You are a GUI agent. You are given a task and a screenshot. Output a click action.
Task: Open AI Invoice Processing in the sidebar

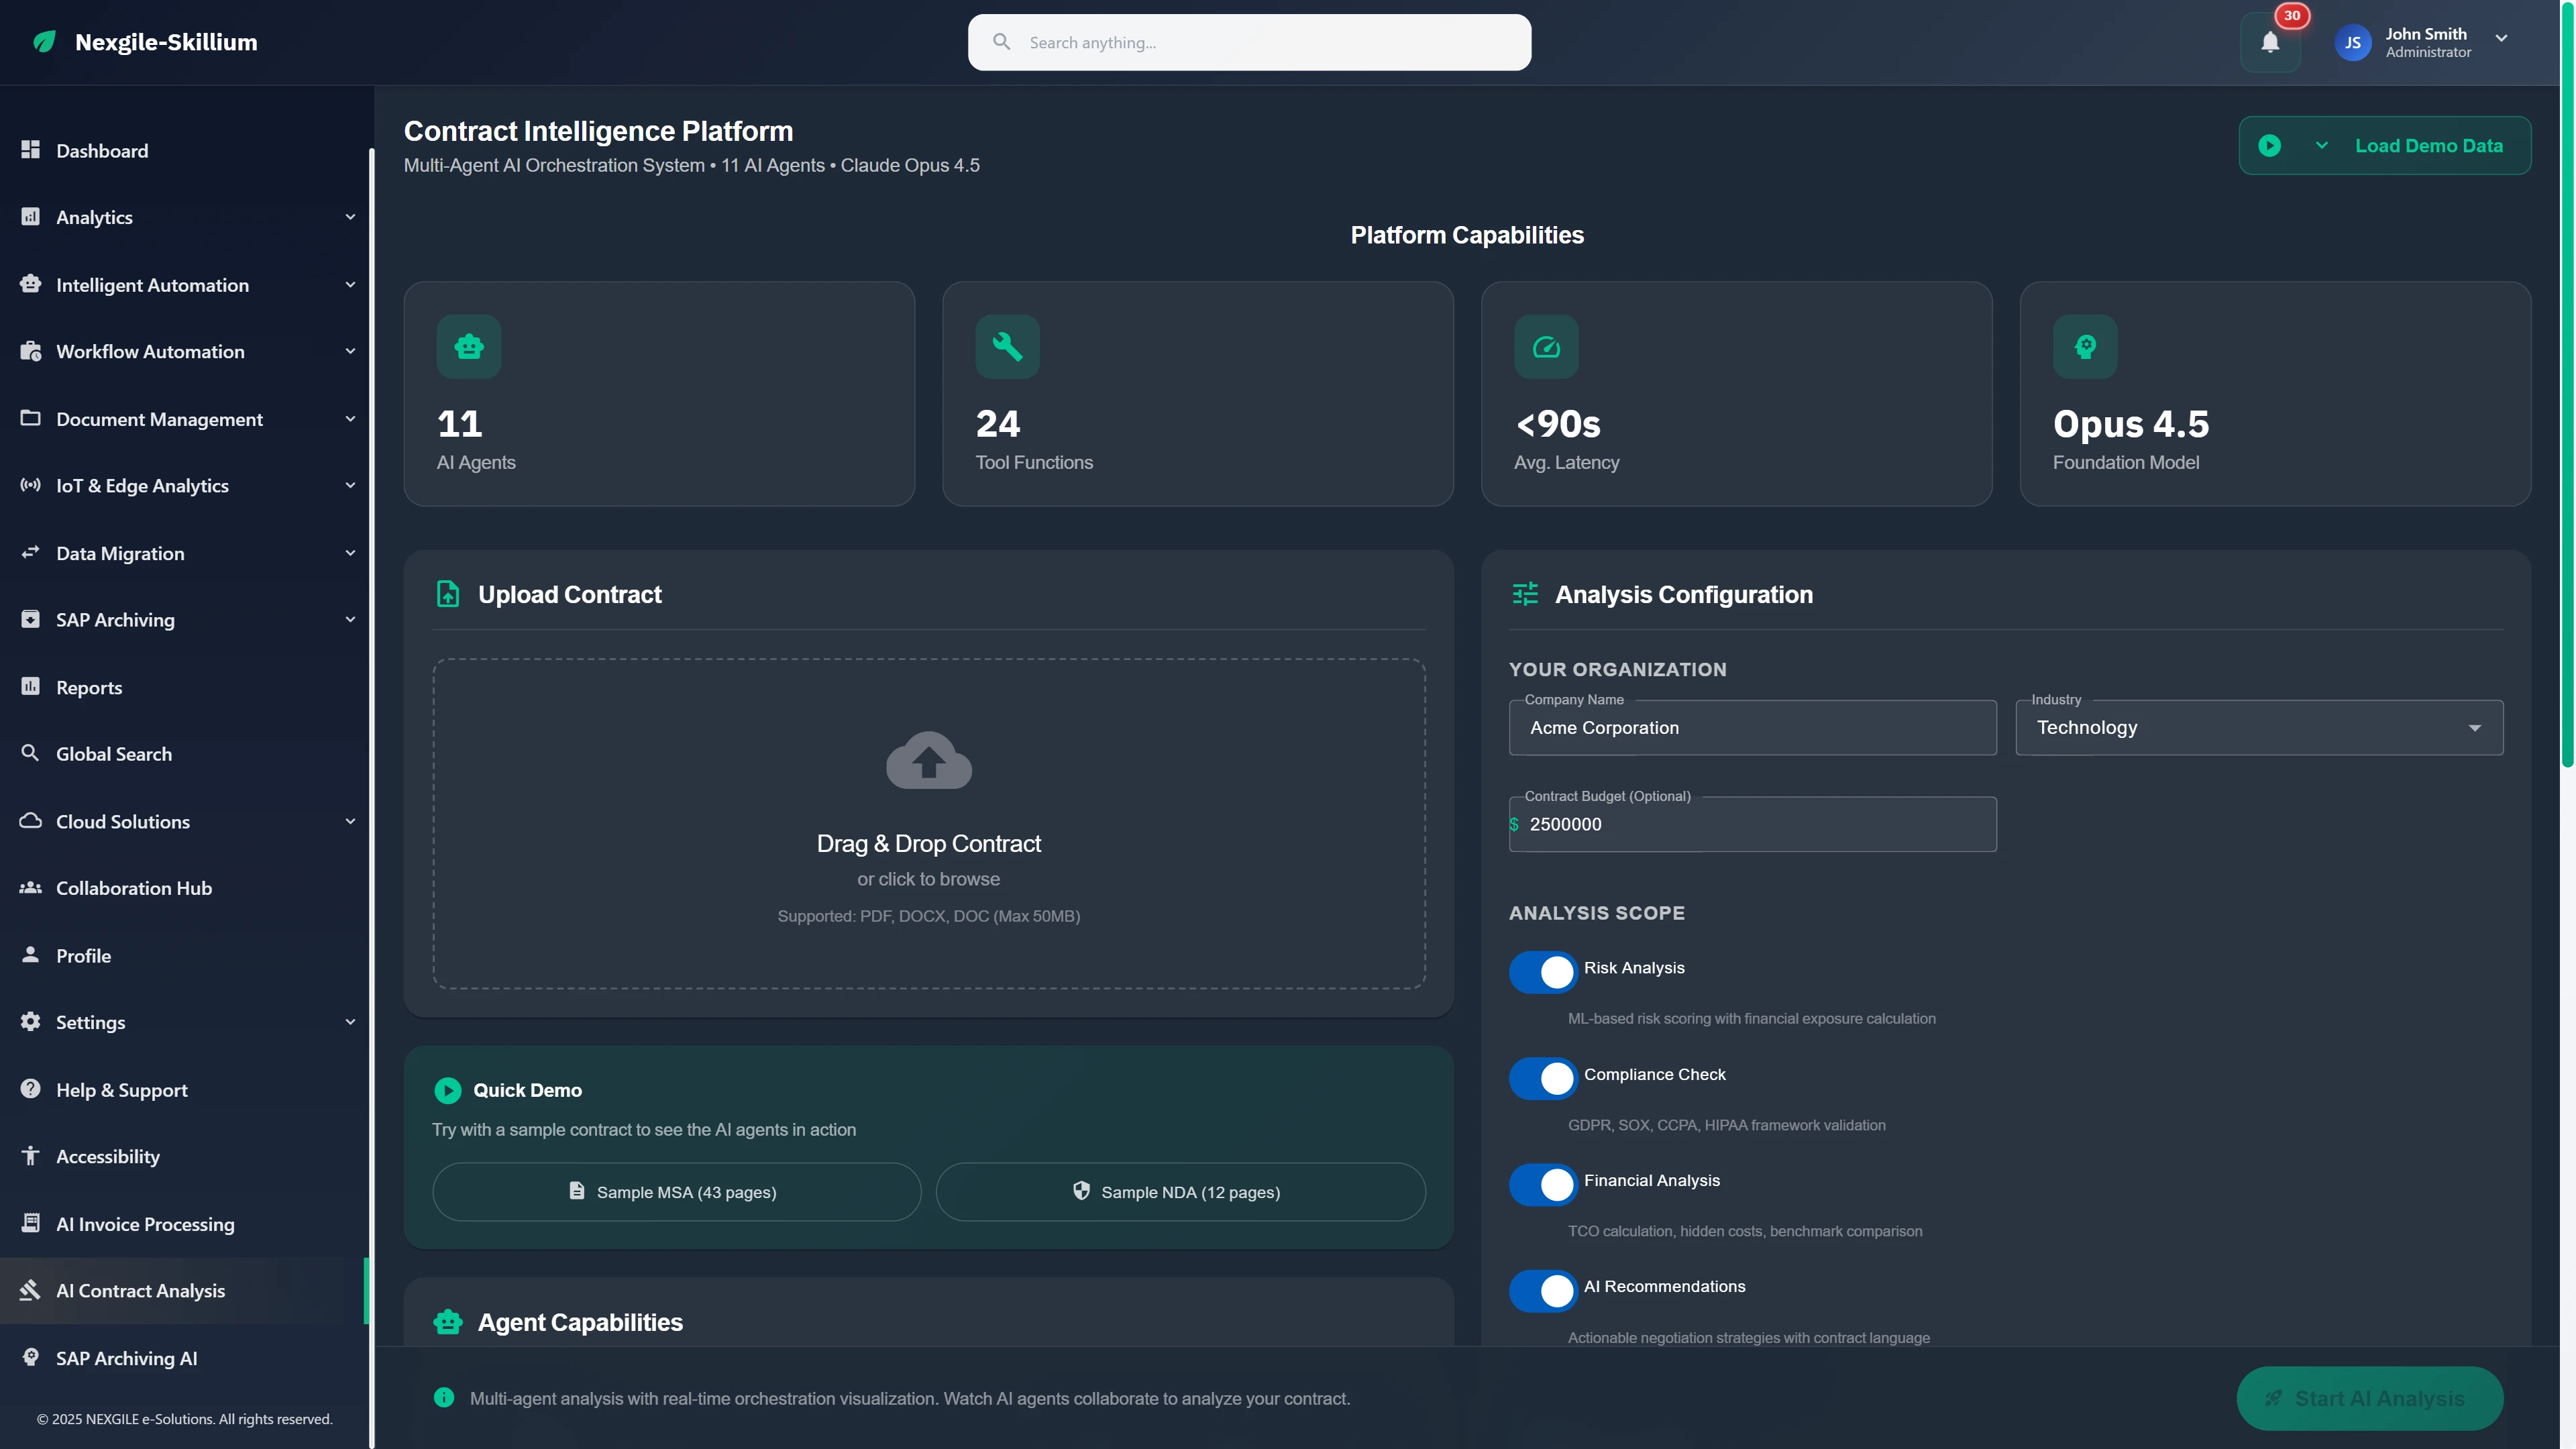(x=144, y=1224)
